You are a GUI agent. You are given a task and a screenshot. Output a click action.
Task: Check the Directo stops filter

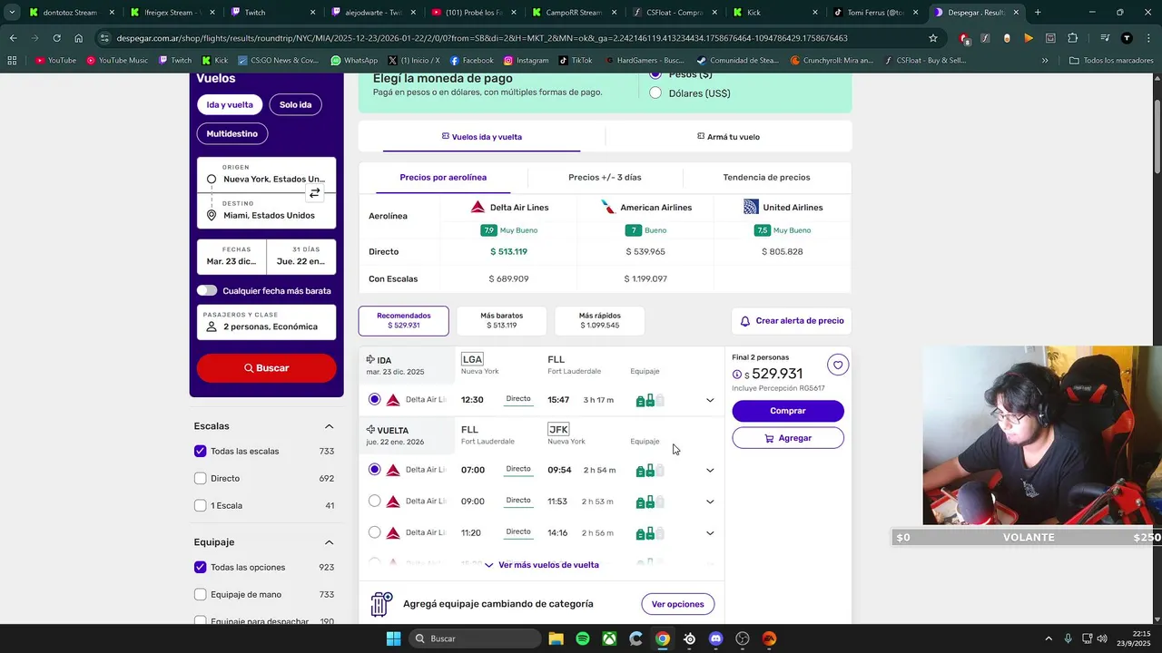click(201, 478)
